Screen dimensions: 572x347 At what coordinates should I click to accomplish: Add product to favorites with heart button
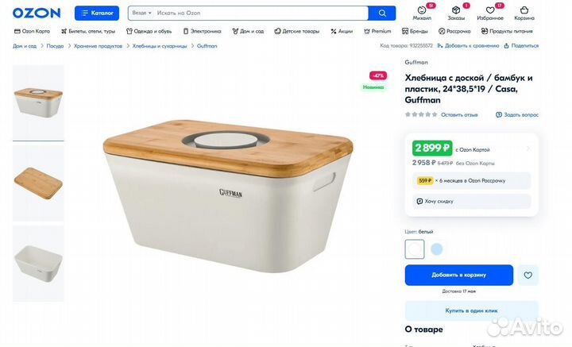pos(528,275)
